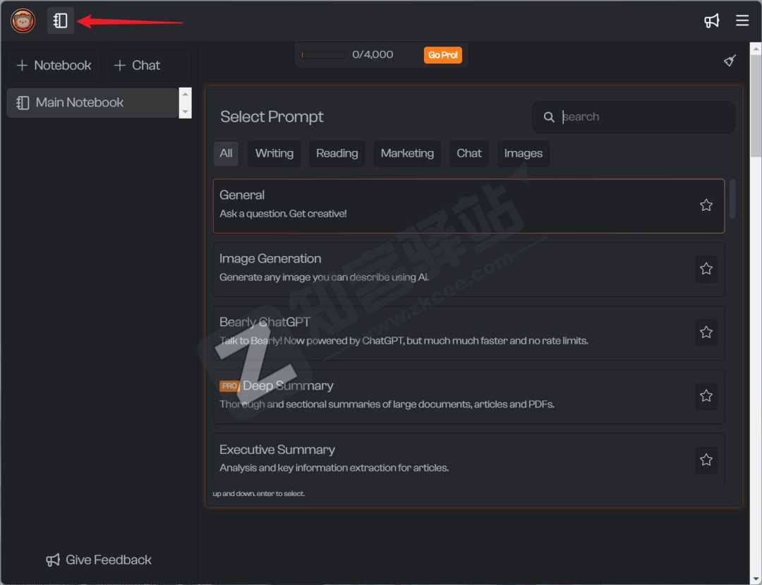Image resolution: width=762 pixels, height=585 pixels.
Task: Star the Image Generation prompt
Action: (x=706, y=269)
